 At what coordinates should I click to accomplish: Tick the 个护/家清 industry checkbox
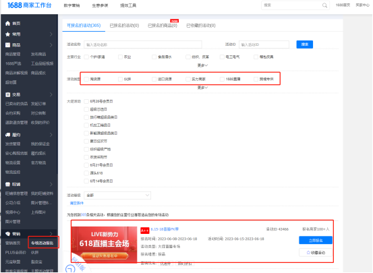pyautogui.click(x=86, y=57)
